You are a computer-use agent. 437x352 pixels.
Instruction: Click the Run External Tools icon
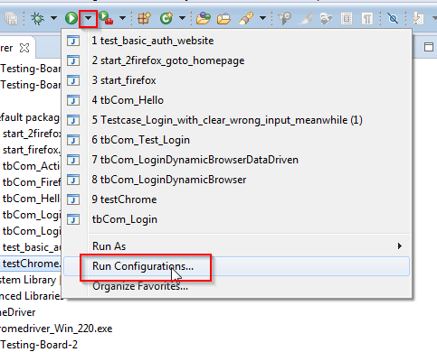[106, 18]
